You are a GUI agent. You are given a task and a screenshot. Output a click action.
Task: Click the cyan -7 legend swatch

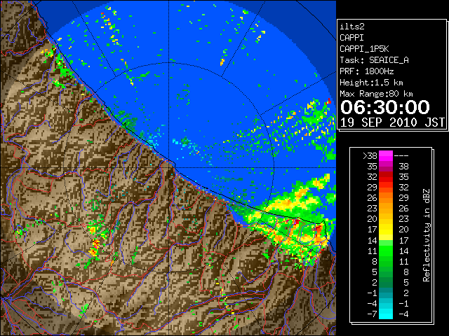386,314
